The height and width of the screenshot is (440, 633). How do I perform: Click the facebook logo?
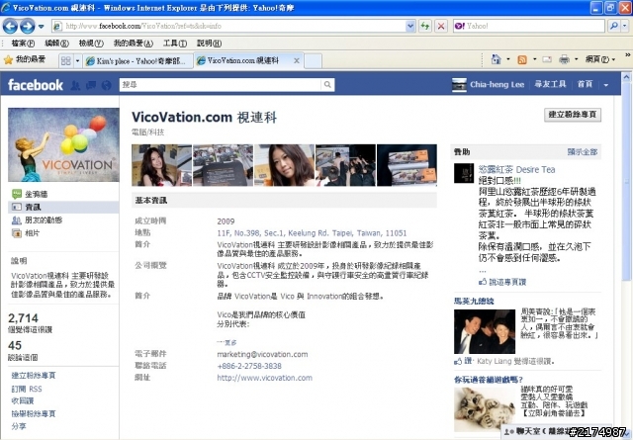coord(36,85)
